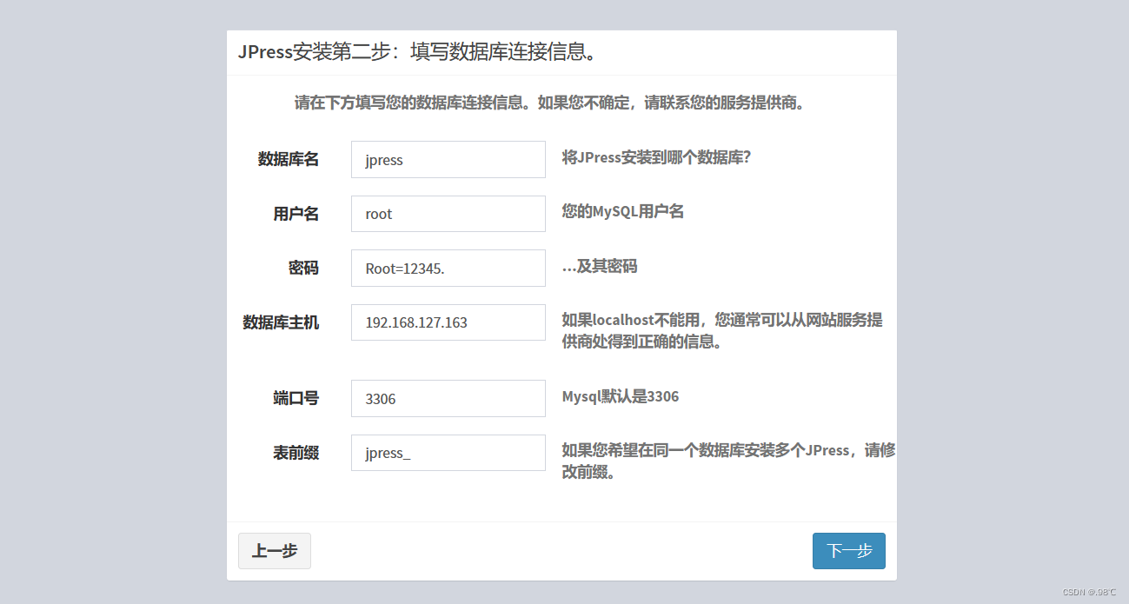Select the 密码 field with Root=12345.
Viewport: 1129px width, 604px height.
point(448,268)
